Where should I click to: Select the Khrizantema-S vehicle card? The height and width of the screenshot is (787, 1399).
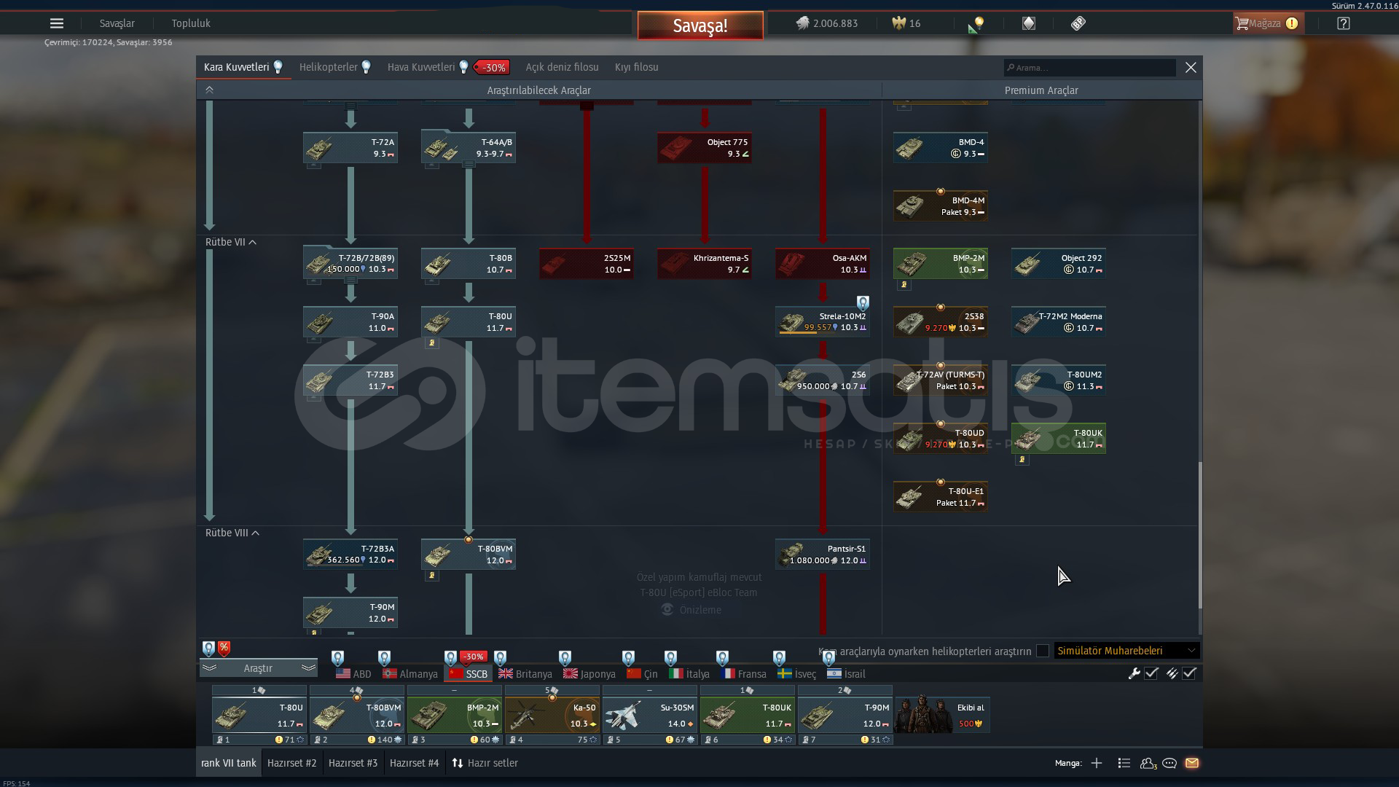705,264
